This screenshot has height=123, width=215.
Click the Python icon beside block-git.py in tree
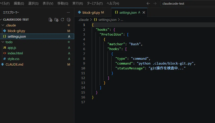5,31
